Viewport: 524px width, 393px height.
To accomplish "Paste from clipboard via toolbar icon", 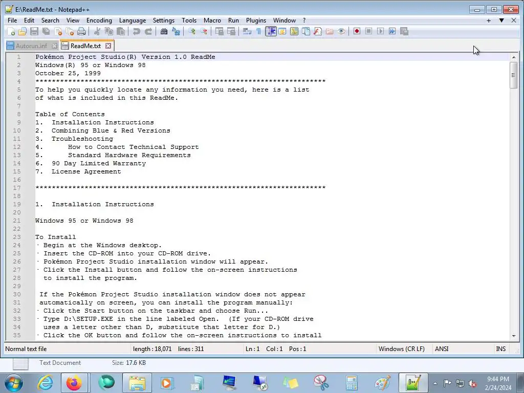I will (121, 31).
